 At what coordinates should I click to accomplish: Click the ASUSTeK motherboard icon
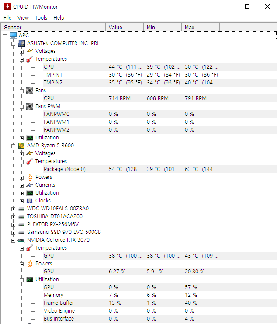coord(21,43)
